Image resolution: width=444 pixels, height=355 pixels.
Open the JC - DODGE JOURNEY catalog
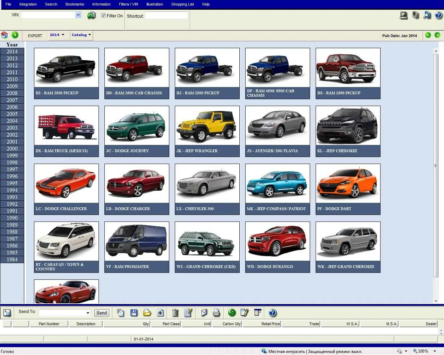(x=137, y=131)
